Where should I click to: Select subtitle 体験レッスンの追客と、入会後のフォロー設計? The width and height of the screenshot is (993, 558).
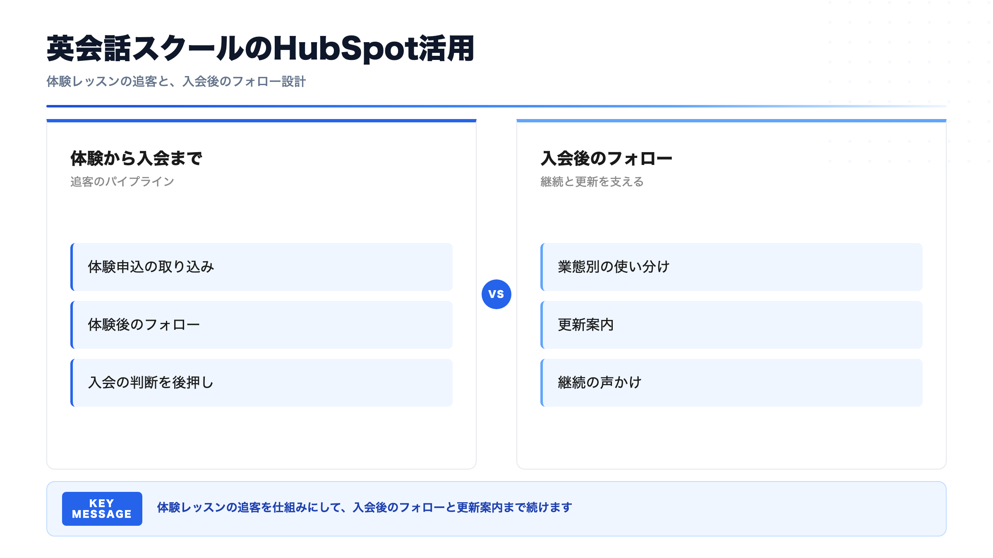click(176, 81)
